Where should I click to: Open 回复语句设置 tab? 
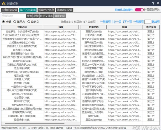click(x=65, y=10)
